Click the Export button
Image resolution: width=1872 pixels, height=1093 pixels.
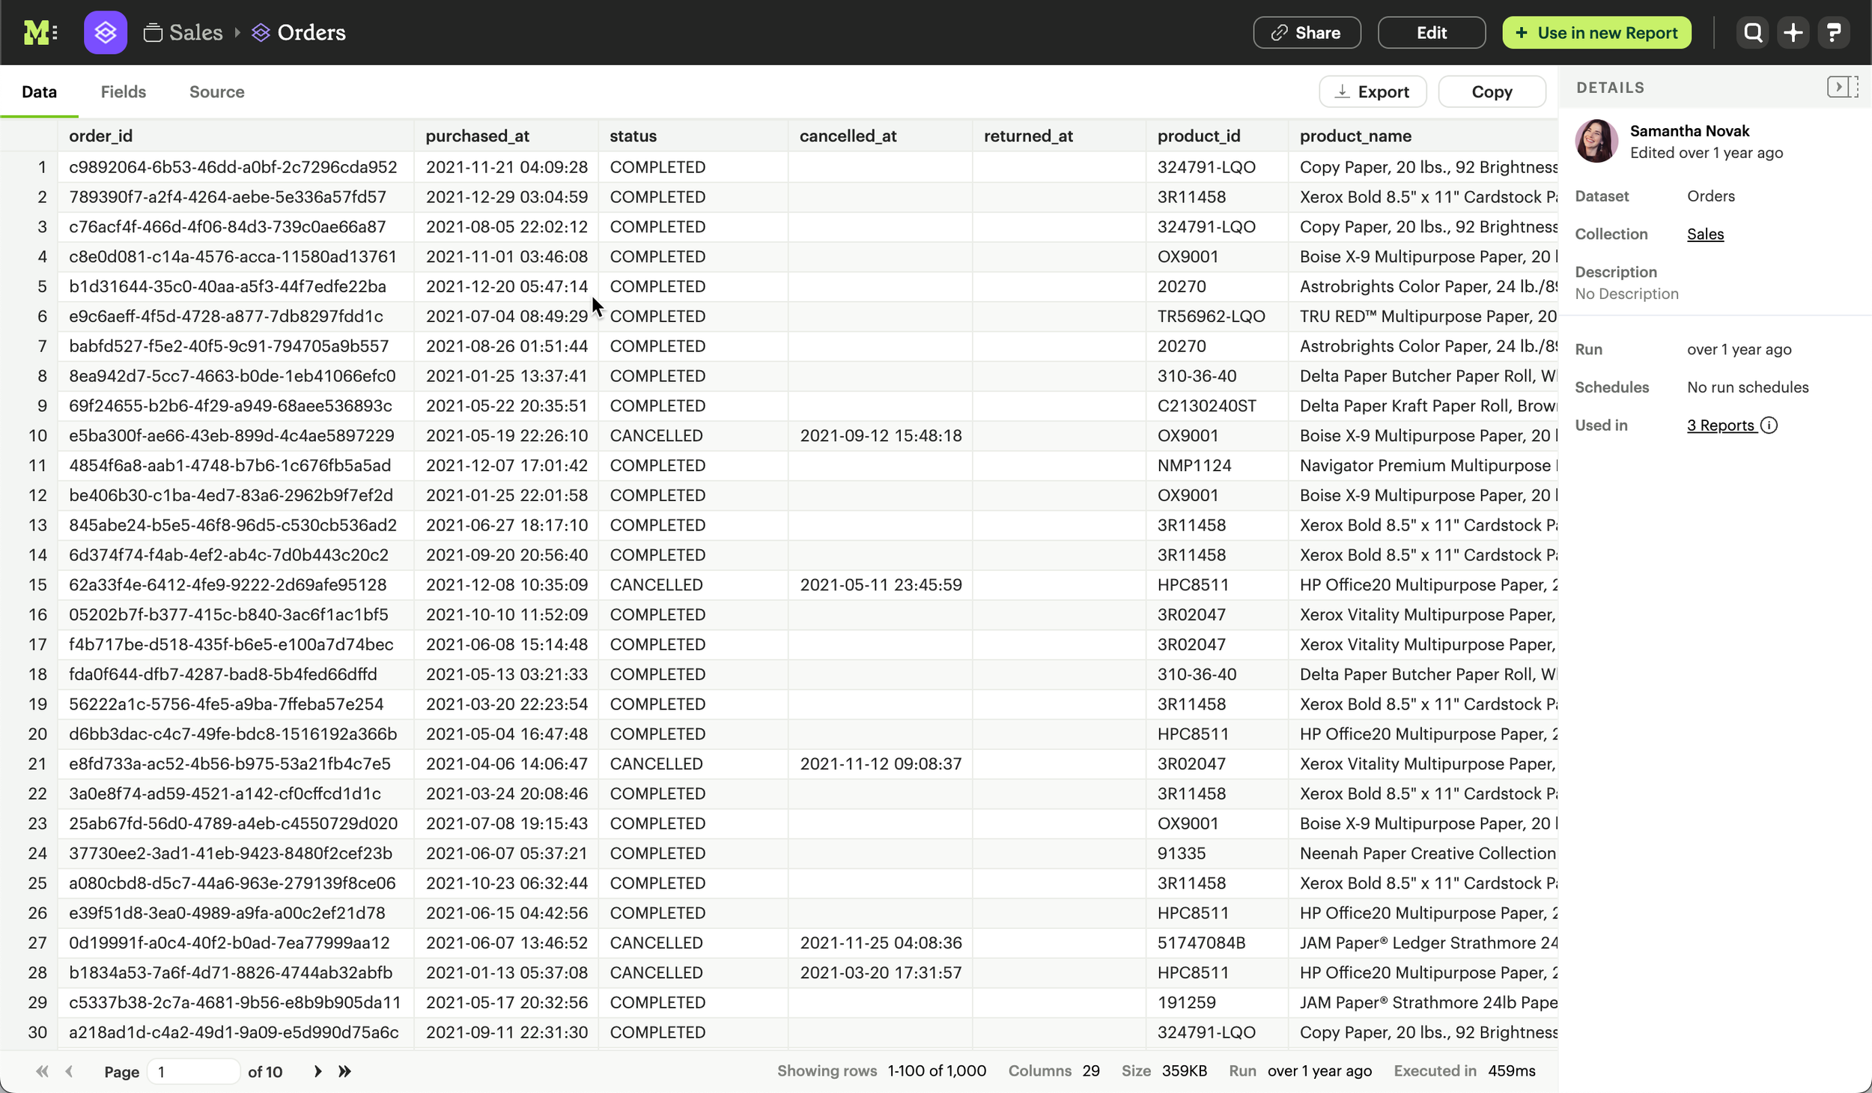pyautogui.click(x=1372, y=91)
